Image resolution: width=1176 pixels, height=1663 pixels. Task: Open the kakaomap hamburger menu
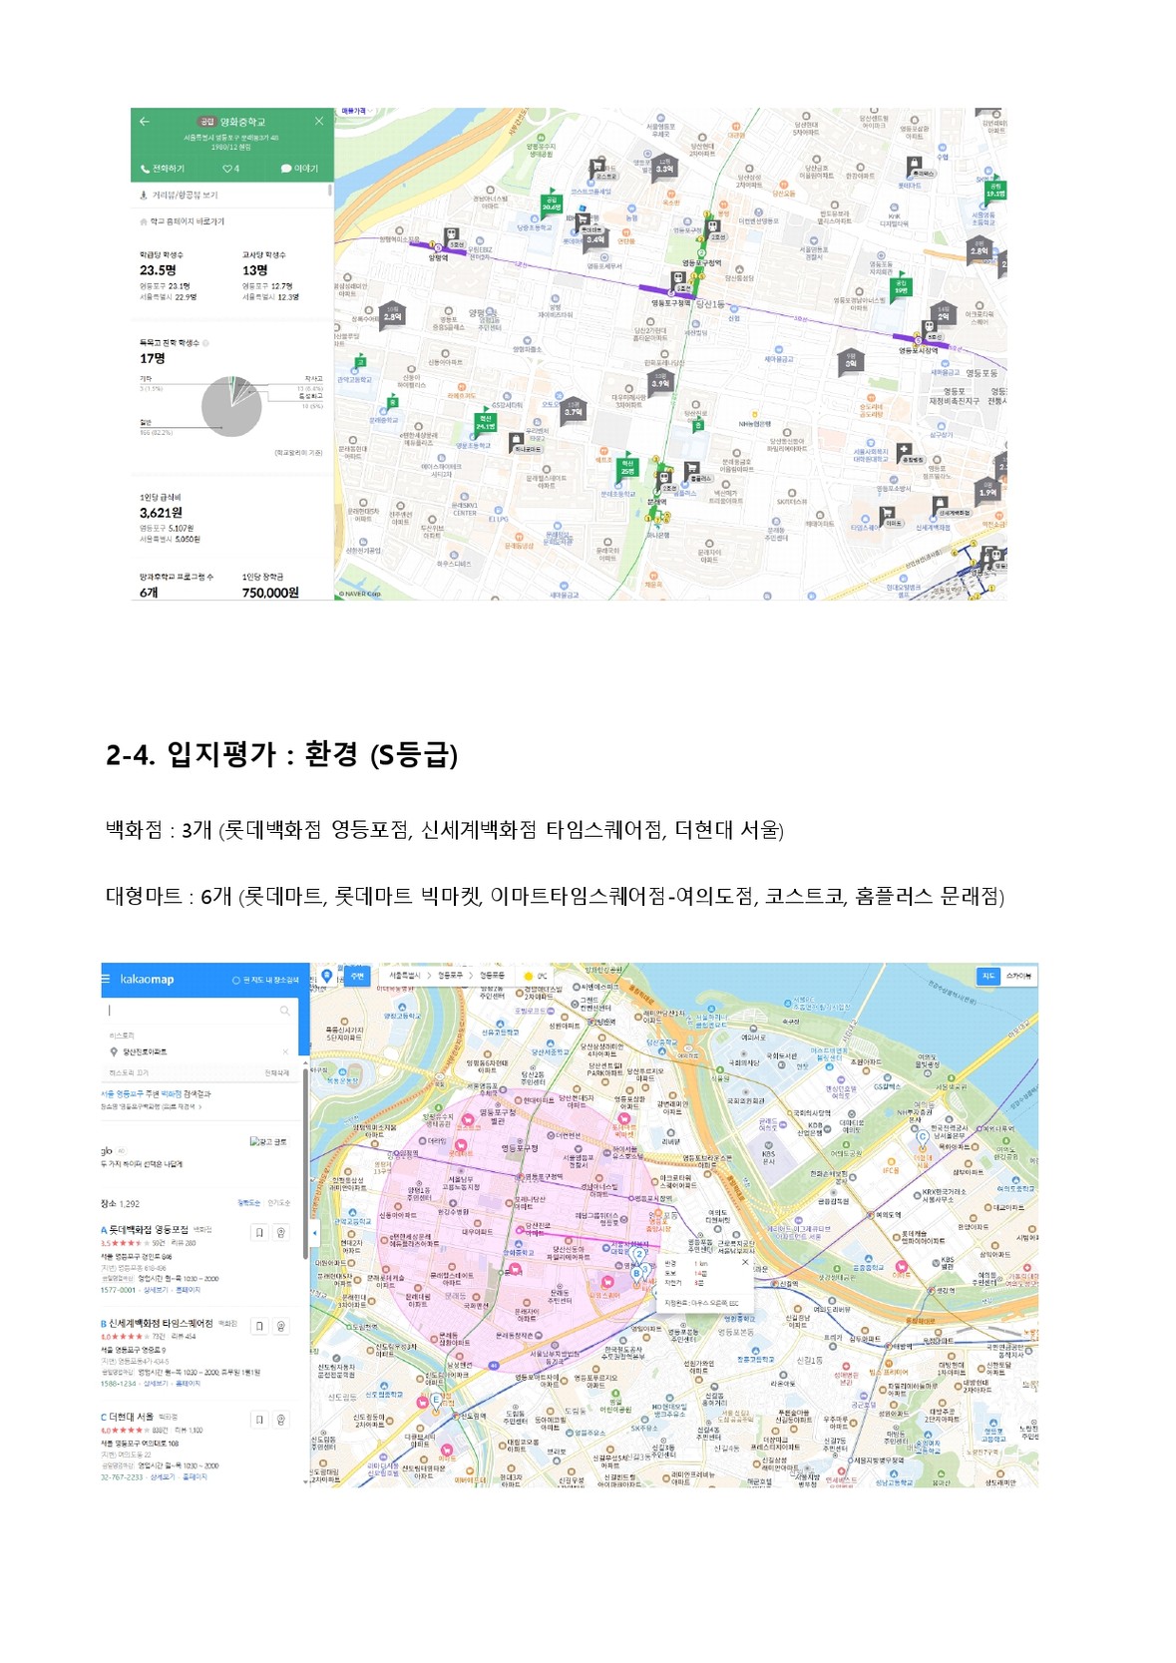106,979
